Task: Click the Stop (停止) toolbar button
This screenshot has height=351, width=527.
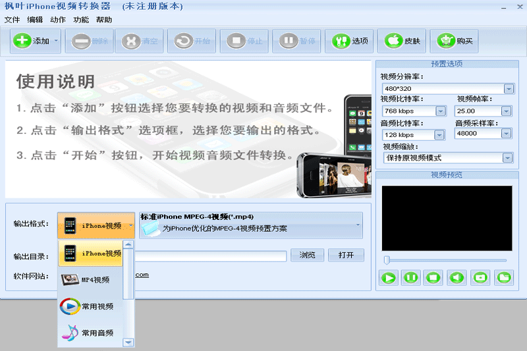Action: click(244, 41)
